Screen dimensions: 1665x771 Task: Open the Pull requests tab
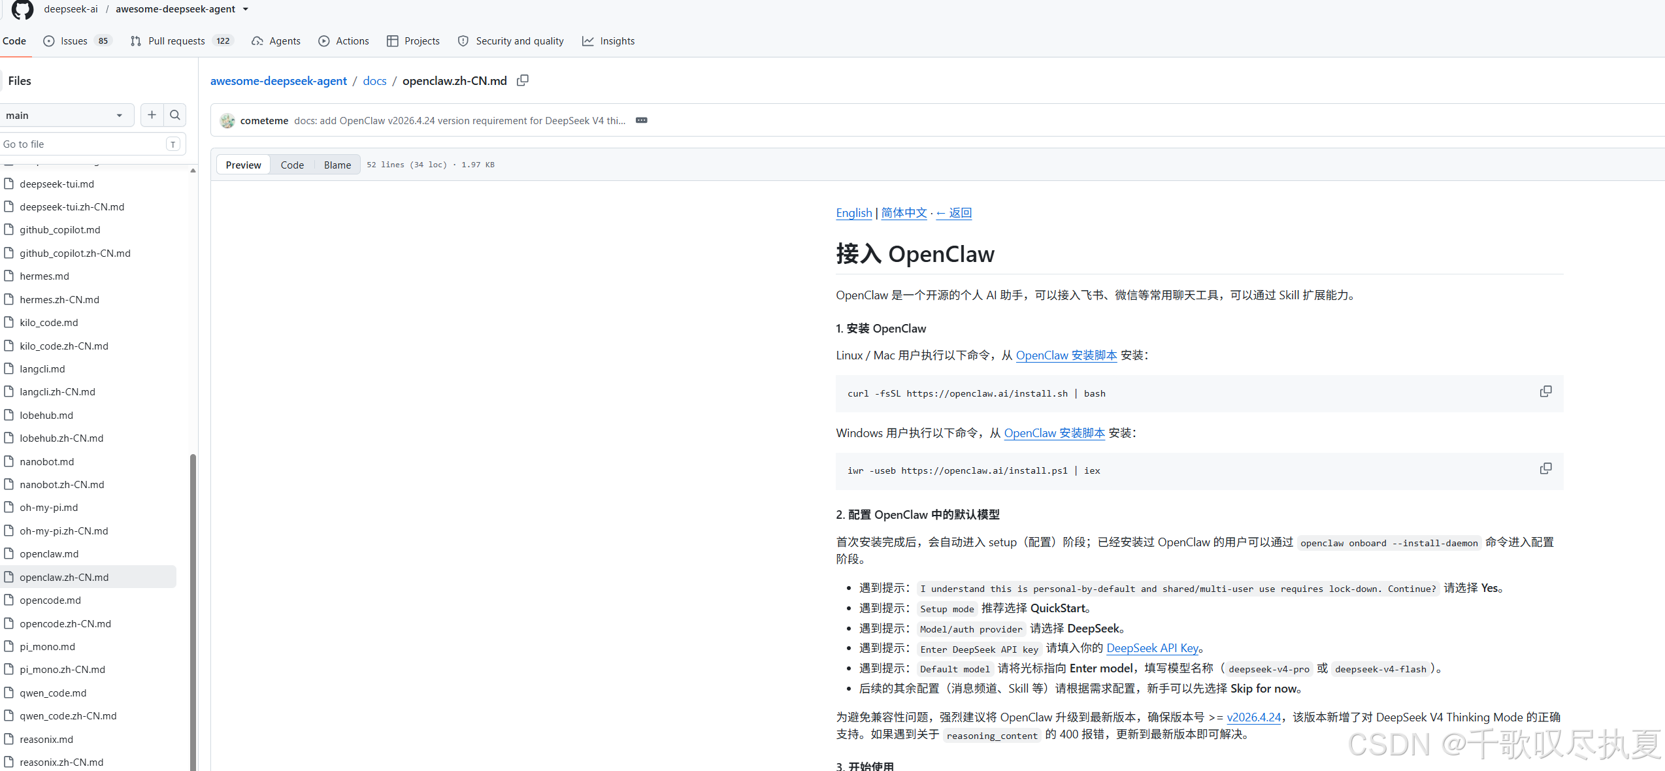click(x=182, y=41)
